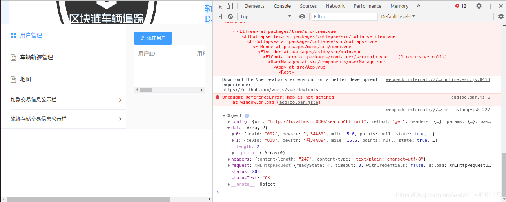The width and height of the screenshot is (506, 202).
Task: Open the Network tab
Action: [x=335, y=6]
